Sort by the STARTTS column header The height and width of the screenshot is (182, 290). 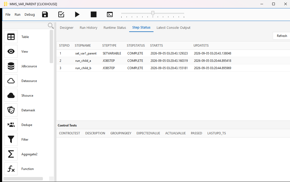[x=156, y=46]
